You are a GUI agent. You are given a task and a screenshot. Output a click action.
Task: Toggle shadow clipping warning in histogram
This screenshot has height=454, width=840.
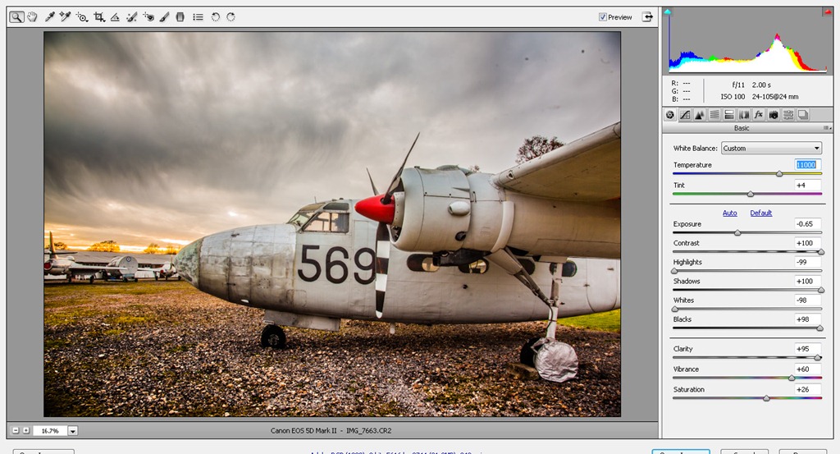pyautogui.click(x=668, y=11)
